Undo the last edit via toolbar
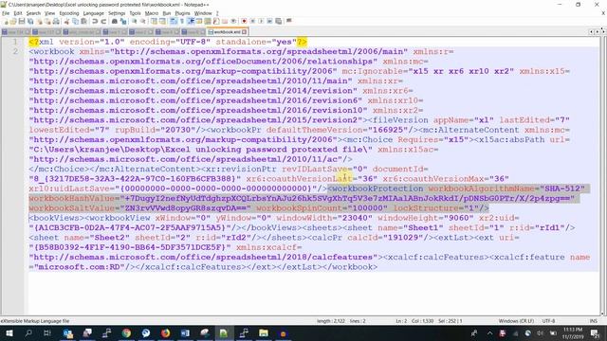Viewport: 607px width, 341px height. (x=95, y=21)
